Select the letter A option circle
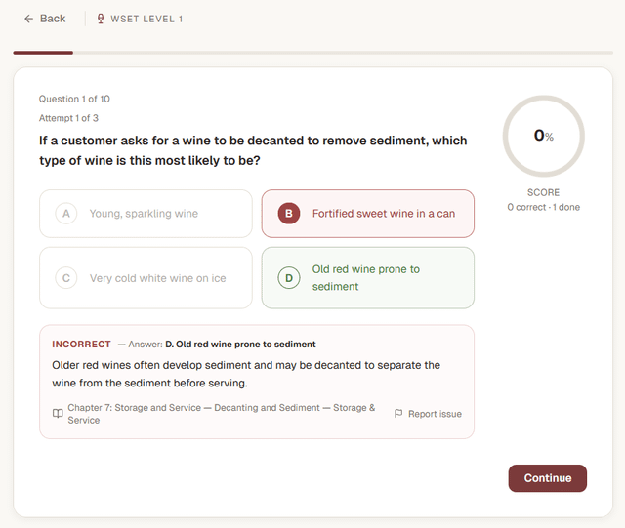This screenshot has width=625, height=528. (x=66, y=214)
